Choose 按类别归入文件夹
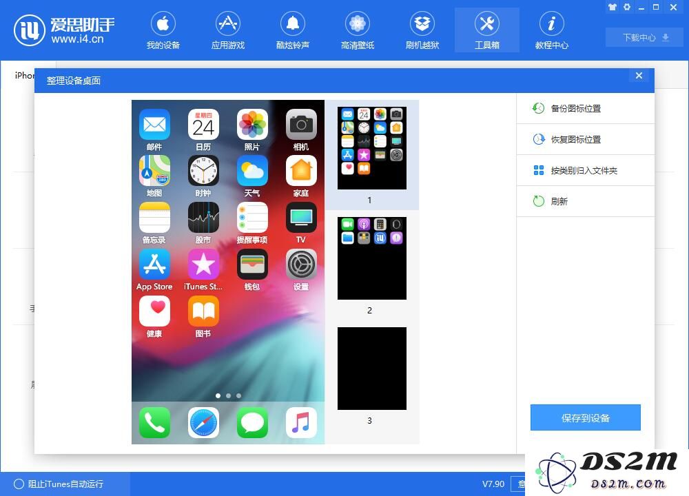The height and width of the screenshot is (496, 689). point(585,170)
